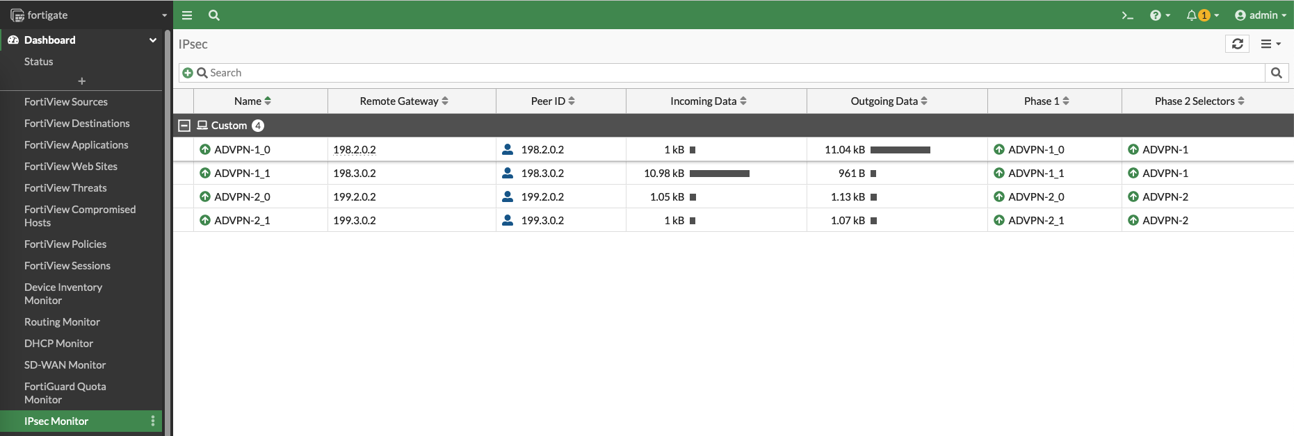Image resolution: width=1294 pixels, height=436 pixels.
Task: Collapse the Custom group of tunnels
Action: point(184,126)
